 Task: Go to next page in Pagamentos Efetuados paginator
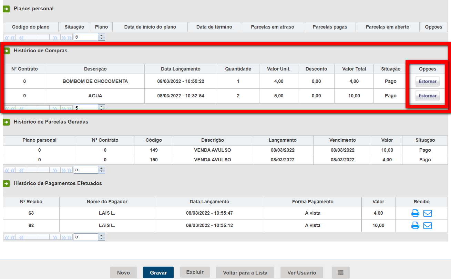coord(55,237)
